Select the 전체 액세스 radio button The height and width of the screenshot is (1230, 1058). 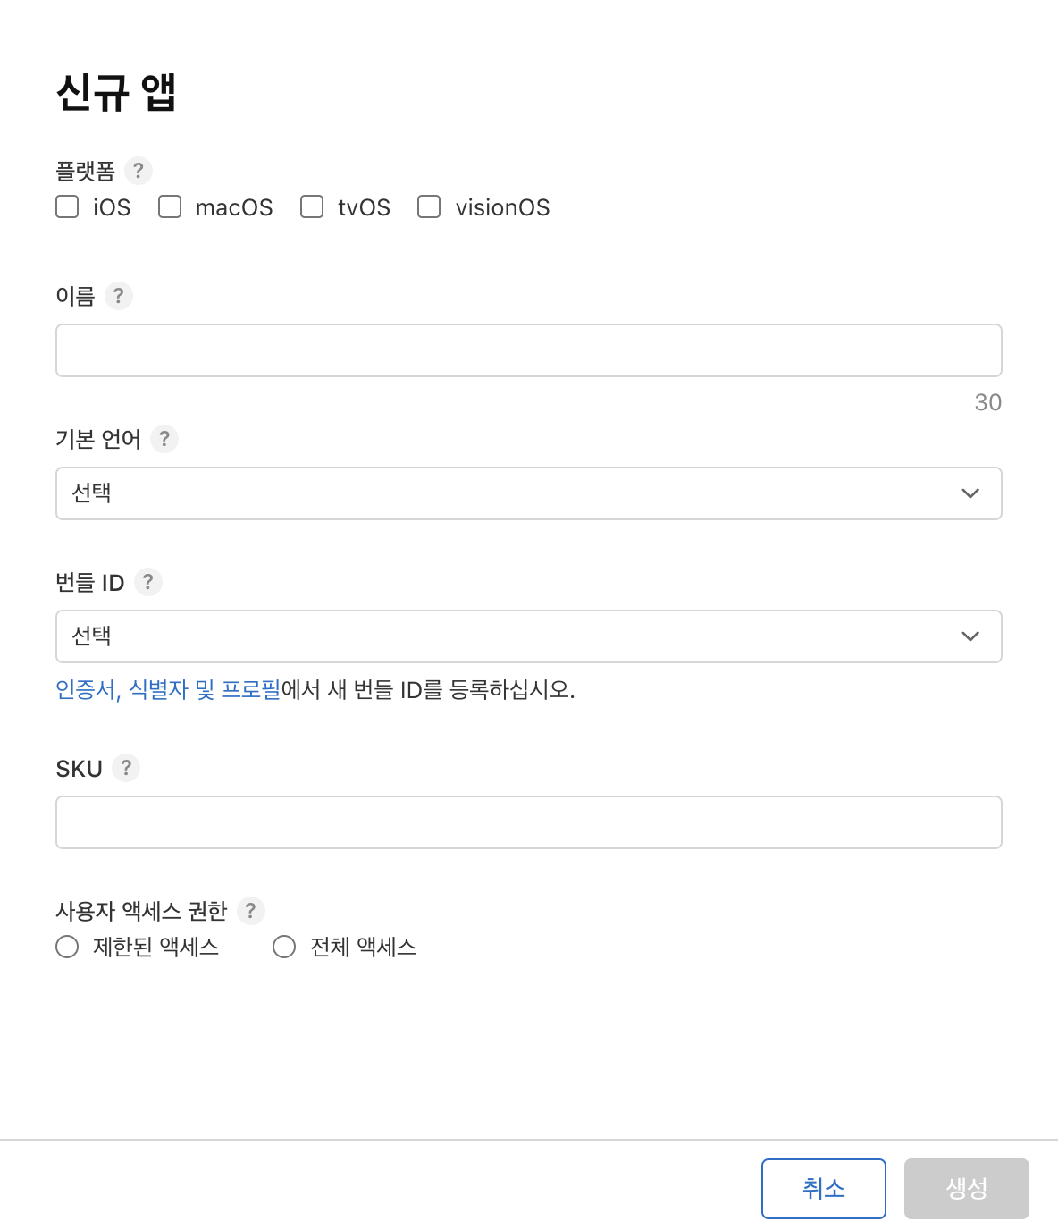click(284, 947)
